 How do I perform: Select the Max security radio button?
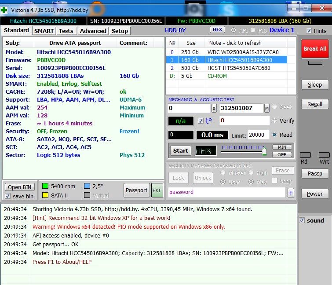(x=251, y=182)
